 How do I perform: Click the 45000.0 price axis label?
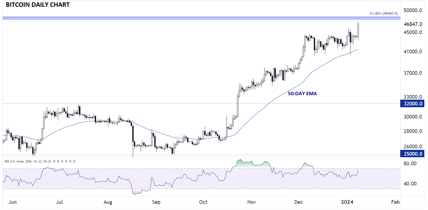click(413, 32)
